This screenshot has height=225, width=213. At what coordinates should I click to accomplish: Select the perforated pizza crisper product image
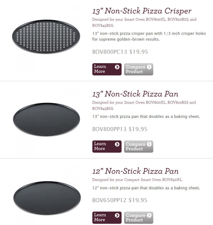click(46, 36)
